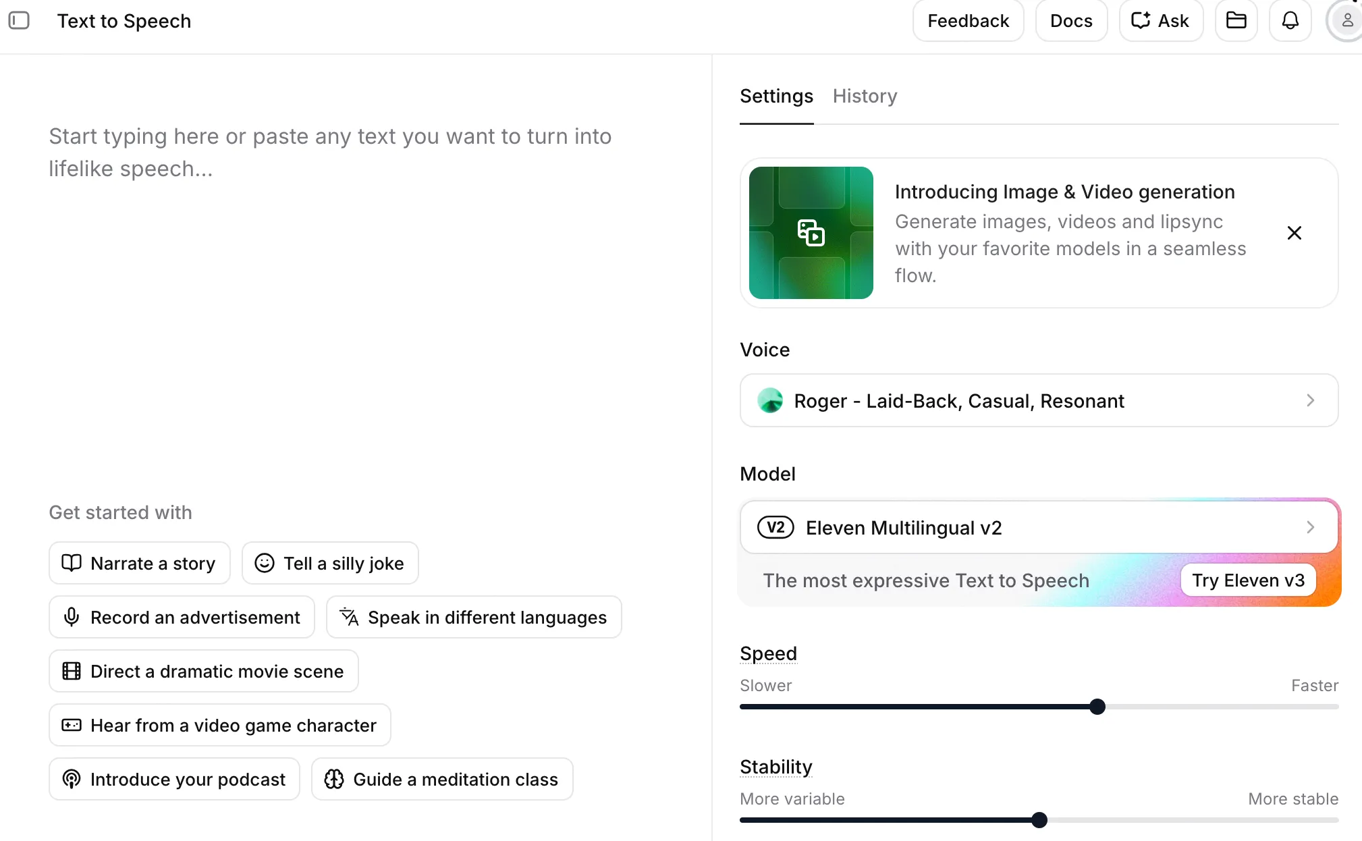Click the game controller icon on video game character chip

(x=72, y=725)
